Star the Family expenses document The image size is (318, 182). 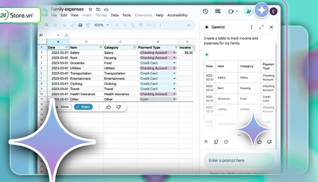[x=90, y=9]
